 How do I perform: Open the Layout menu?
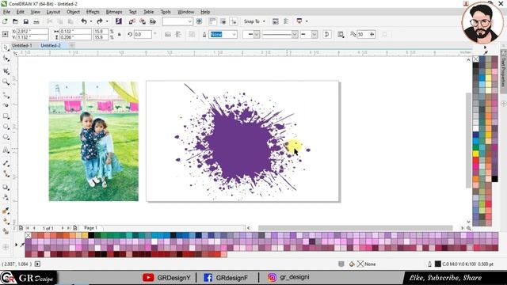pos(53,12)
